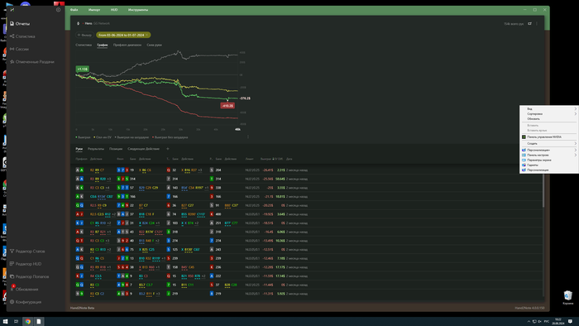Expand the Панель настроек submenu

(x=549, y=155)
